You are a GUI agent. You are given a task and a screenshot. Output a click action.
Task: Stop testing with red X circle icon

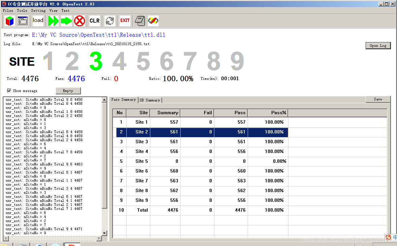[x=80, y=21]
